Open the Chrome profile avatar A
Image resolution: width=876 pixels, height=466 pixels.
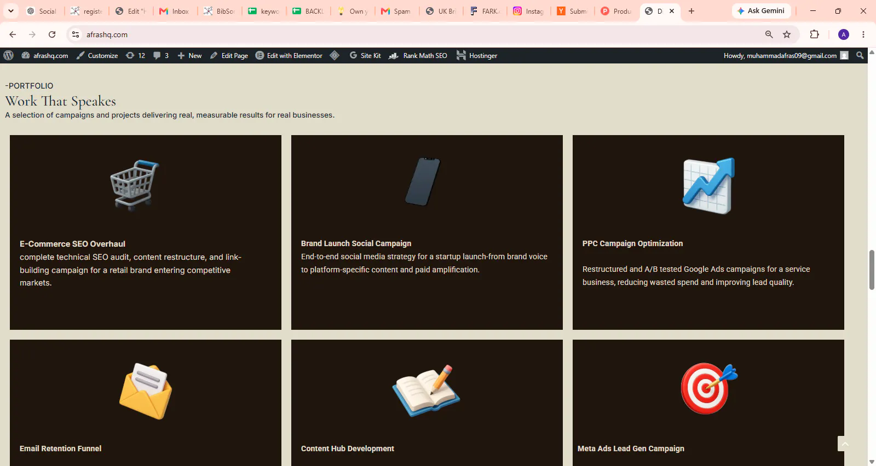[x=844, y=34]
